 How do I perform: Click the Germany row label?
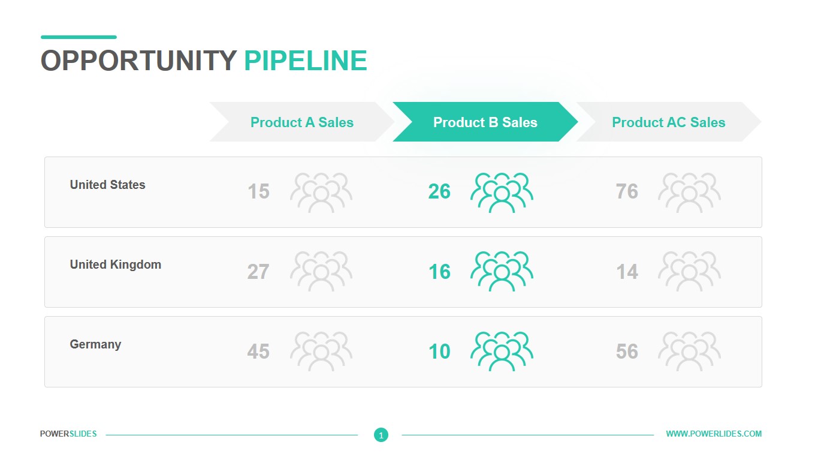tap(95, 344)
